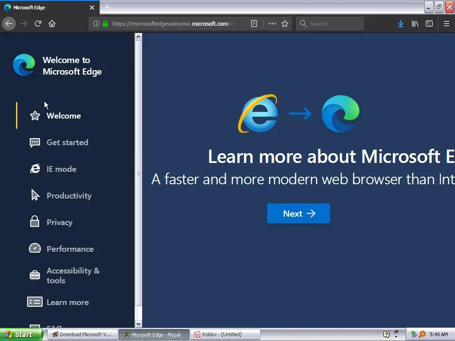Click the Welcome star icon

[35, 115]
